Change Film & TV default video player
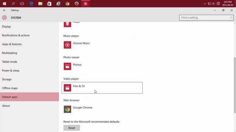The image size is (236, 132). [102, 88]
